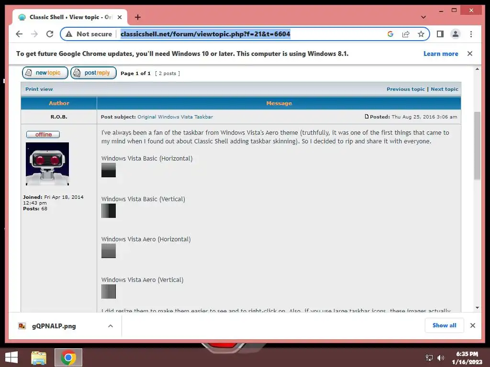Viewport: 490px width, 367px height.
Task: Click the png file icon in downloads bar
Action: pyautogui.click(x=22, y=326)
